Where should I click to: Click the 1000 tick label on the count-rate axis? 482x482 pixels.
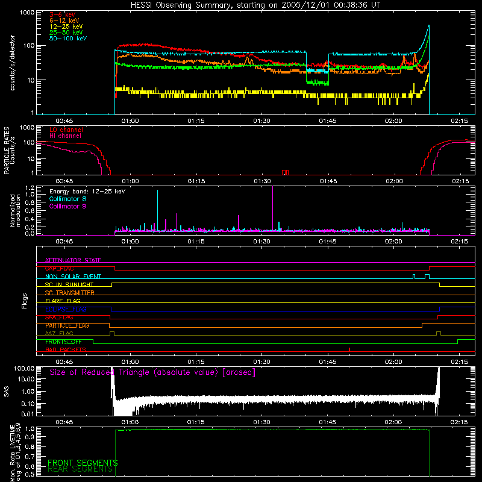(x=27, y=13)
